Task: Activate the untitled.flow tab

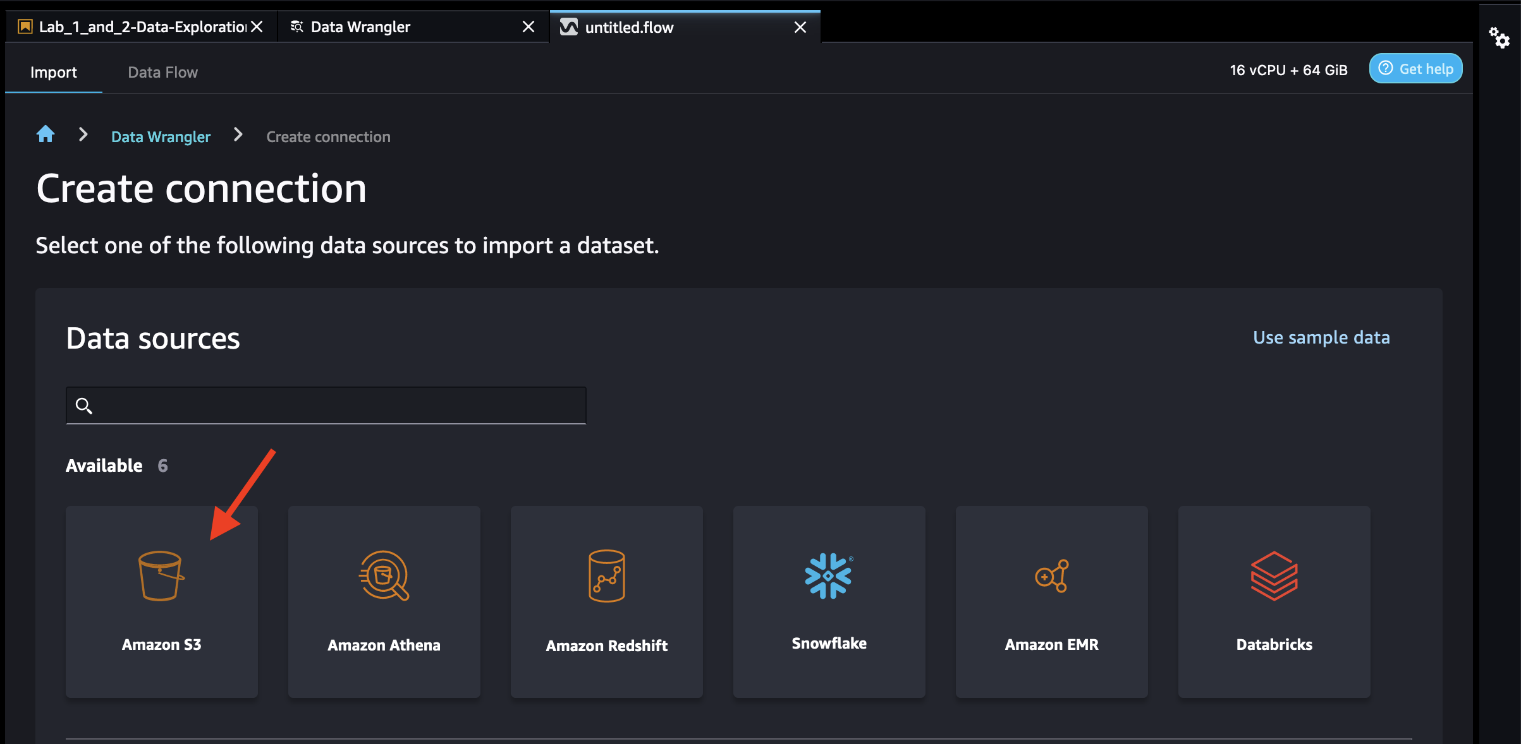Action: pos(685,27)
